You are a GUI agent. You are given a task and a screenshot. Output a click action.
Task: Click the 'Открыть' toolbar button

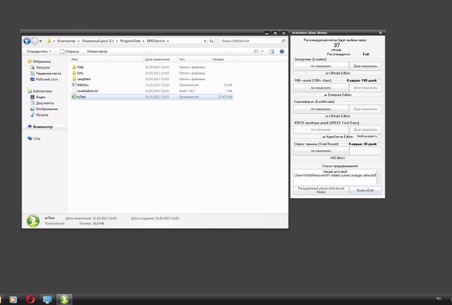pos(69,51)
